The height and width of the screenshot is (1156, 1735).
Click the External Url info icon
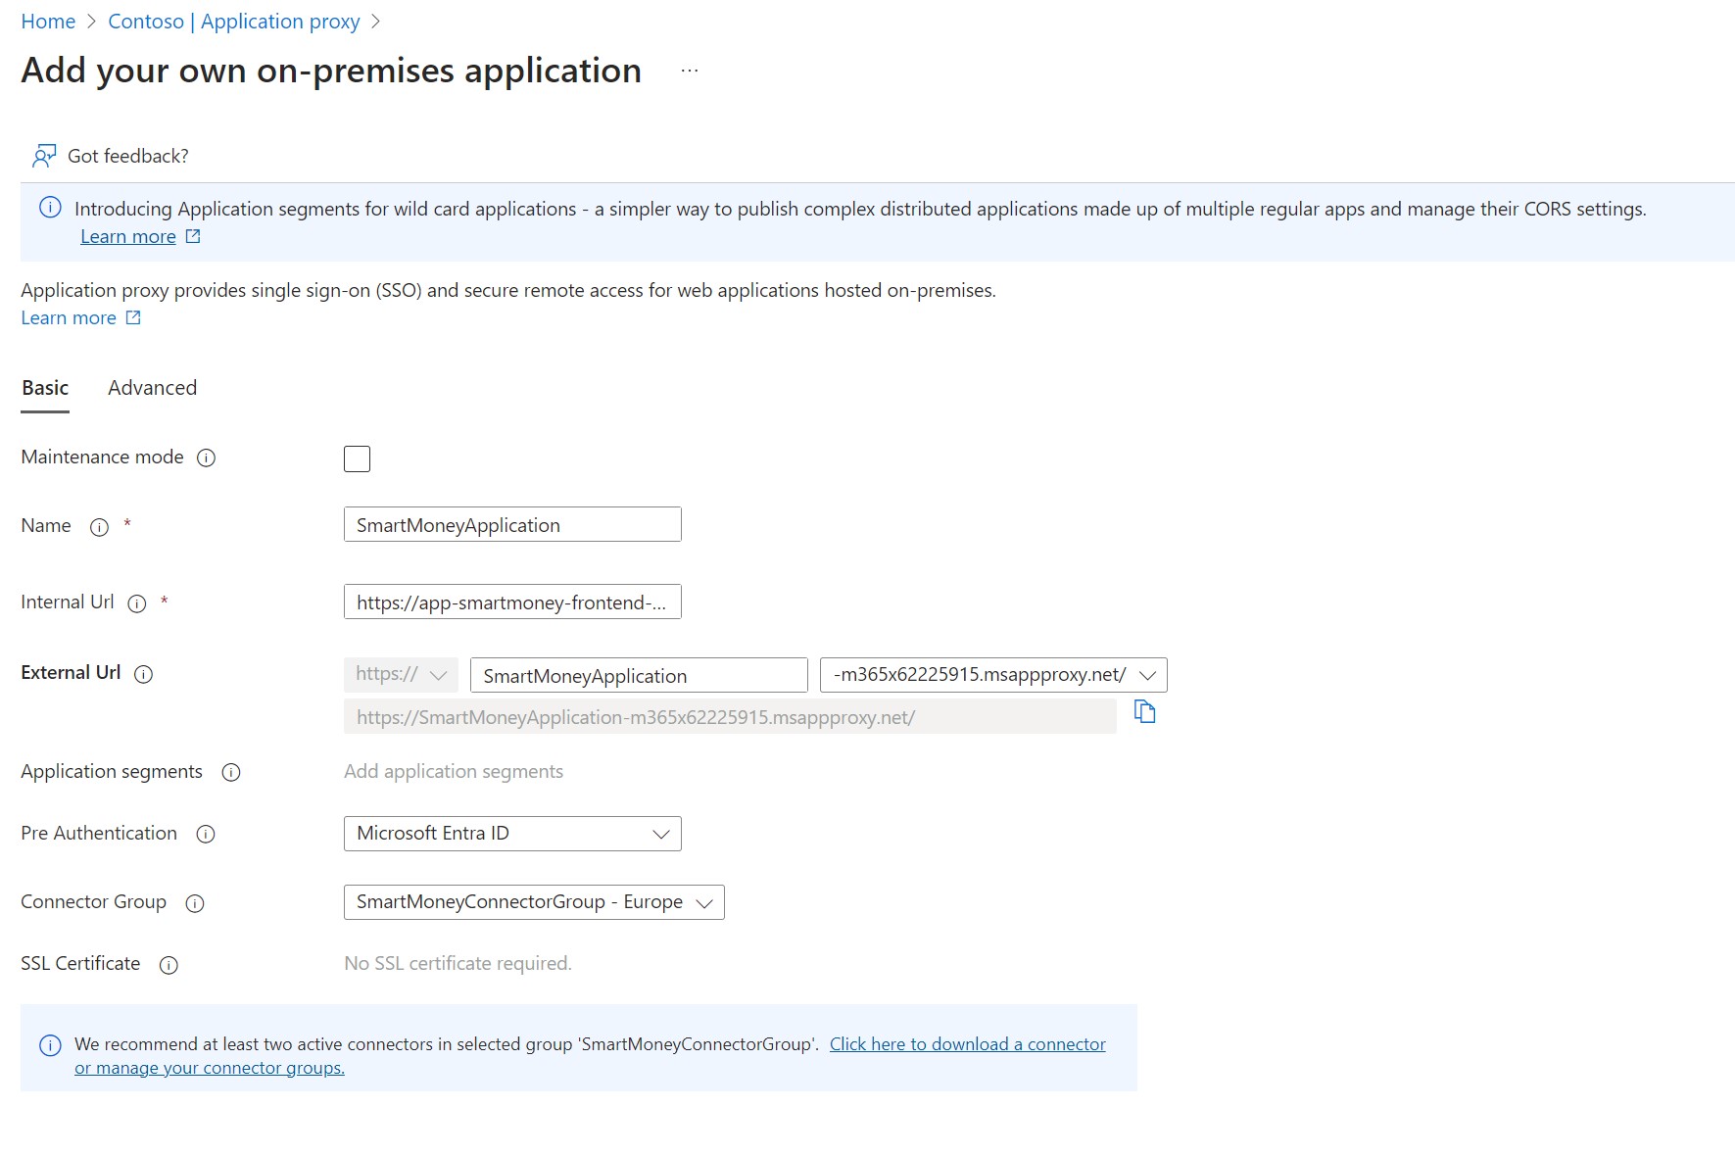[x=143, y=674]
